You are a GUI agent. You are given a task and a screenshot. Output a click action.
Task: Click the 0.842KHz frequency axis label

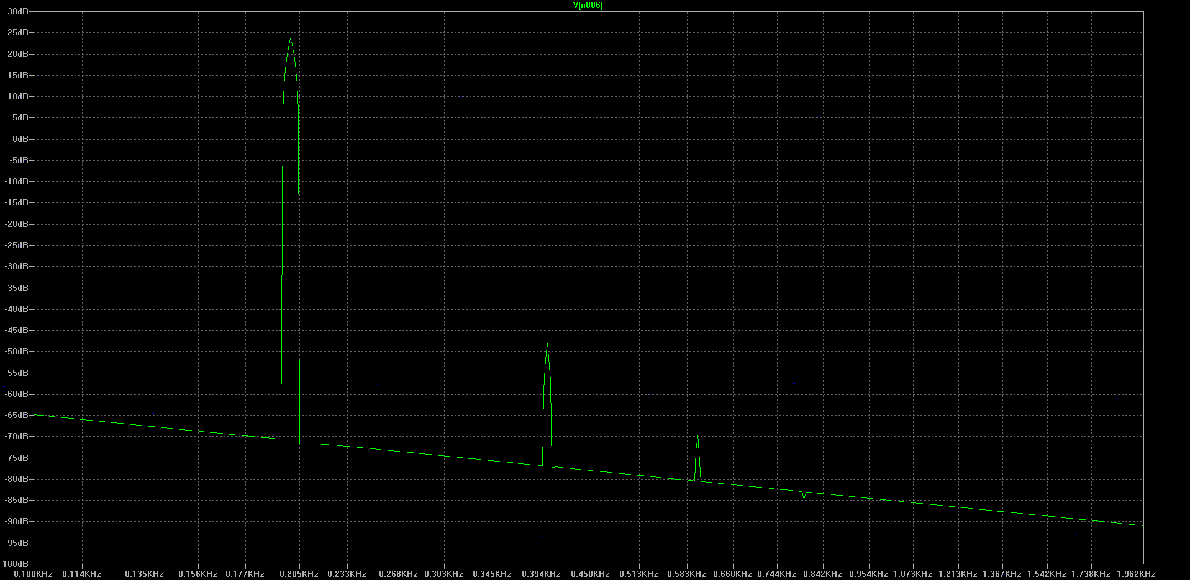pos(823,574)
